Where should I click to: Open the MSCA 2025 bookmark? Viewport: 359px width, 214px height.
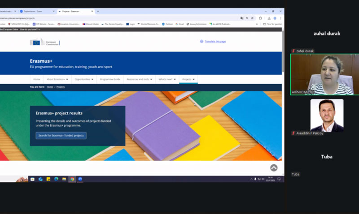point(19,24)
